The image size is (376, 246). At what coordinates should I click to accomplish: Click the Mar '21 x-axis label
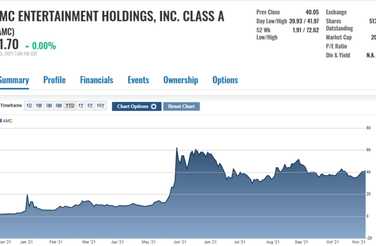(89, 242)
